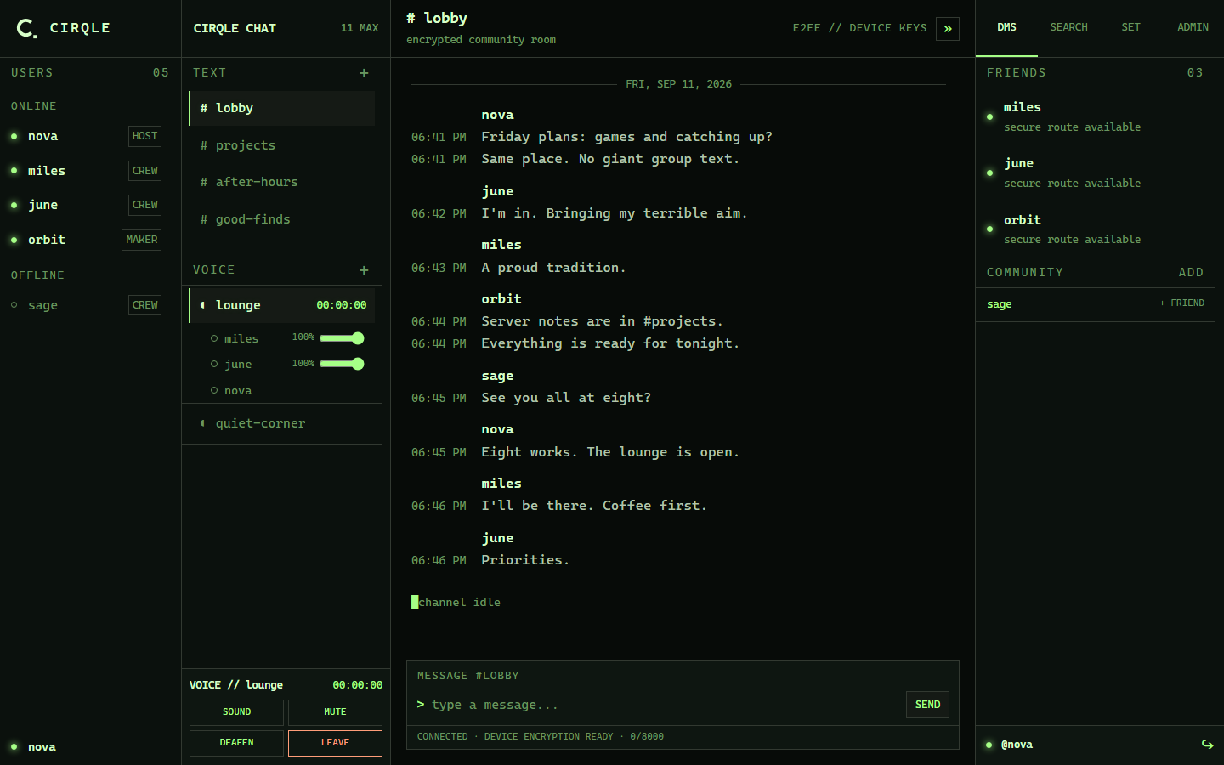Click the quiet-corner speaker icon
Viewport: 1224px width, 765px height.
(202, 423)
